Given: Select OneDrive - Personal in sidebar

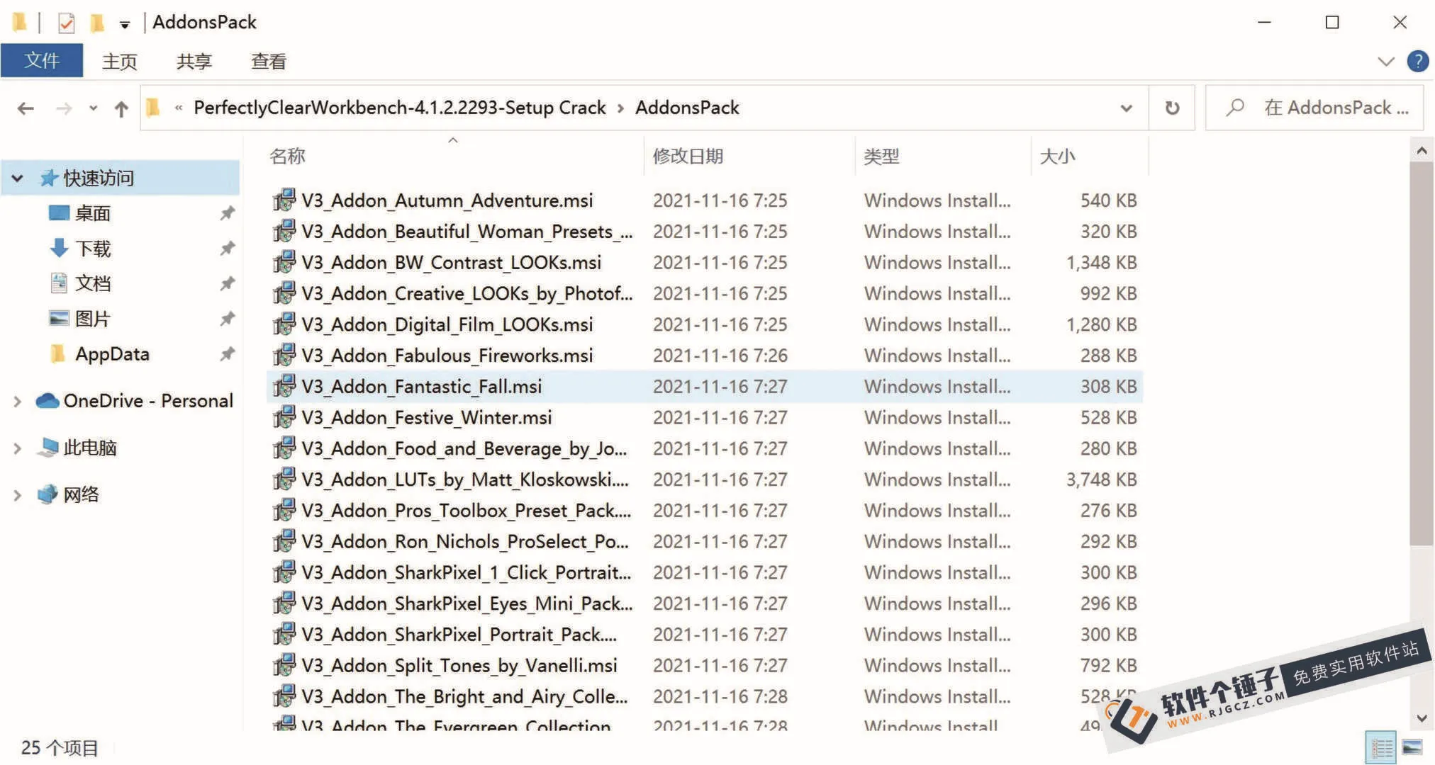Looking at the screenshot, I should 147,401.
